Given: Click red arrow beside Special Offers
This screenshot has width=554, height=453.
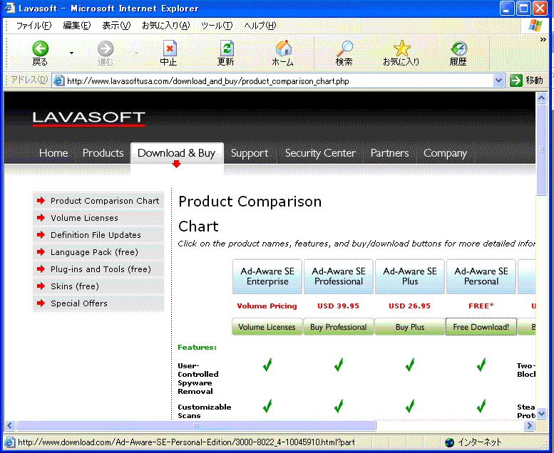Looking at the screenshot, I should click(x=41, y=303).
